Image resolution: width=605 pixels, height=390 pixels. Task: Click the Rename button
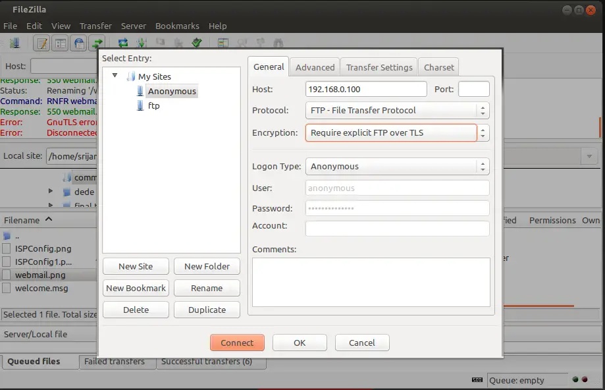click(x=207, y=288)
